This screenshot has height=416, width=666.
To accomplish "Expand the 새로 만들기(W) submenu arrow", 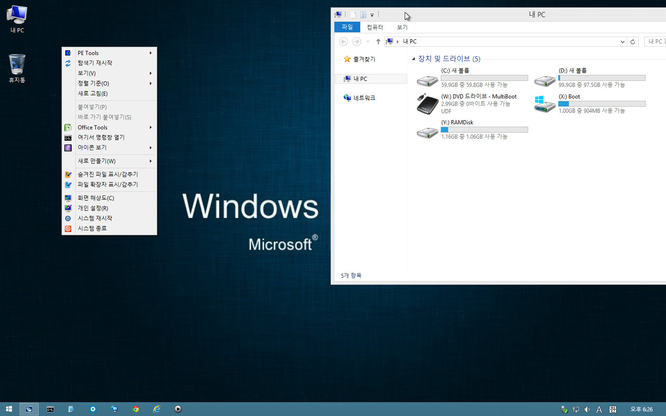I will pos(151,161).
